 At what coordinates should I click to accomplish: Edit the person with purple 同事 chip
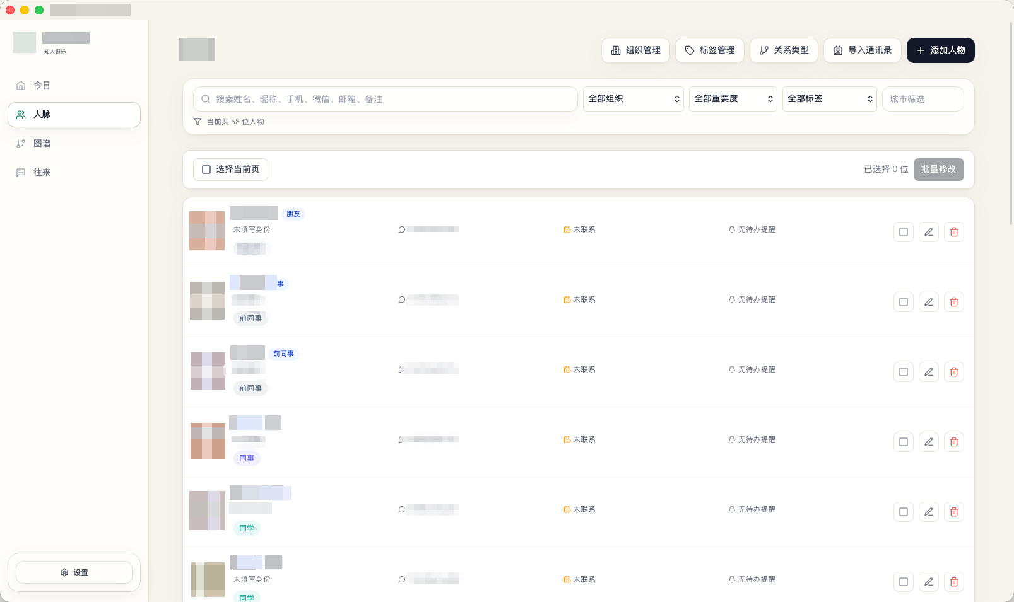click(x=929, y=442)
